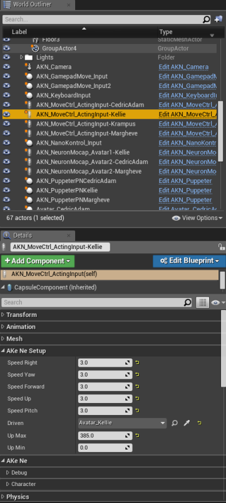Expand the Transform section
Image resolution: width=226 pixels, height=503 pixels.
(x=3, y=315)
